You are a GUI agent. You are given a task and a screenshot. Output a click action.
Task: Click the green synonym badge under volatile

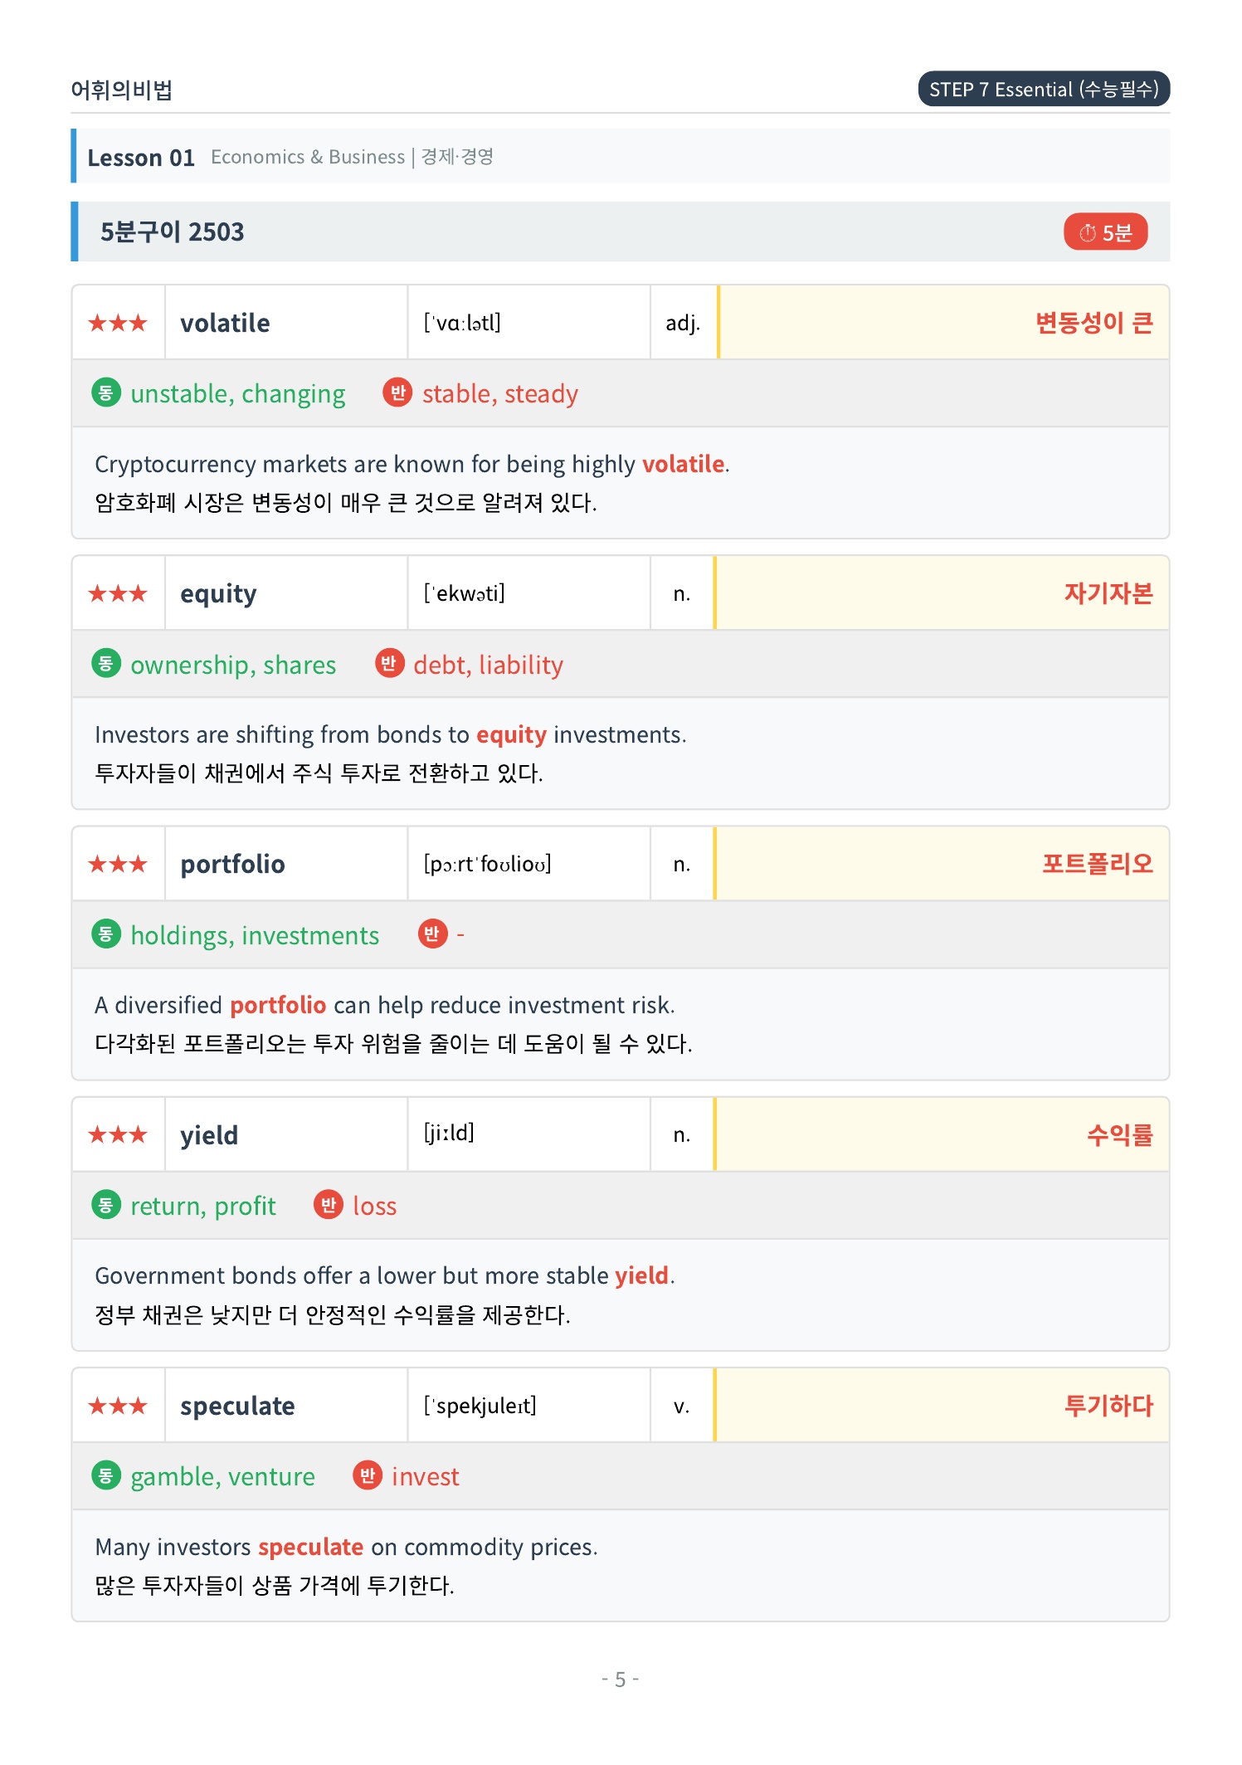(105, 392)
